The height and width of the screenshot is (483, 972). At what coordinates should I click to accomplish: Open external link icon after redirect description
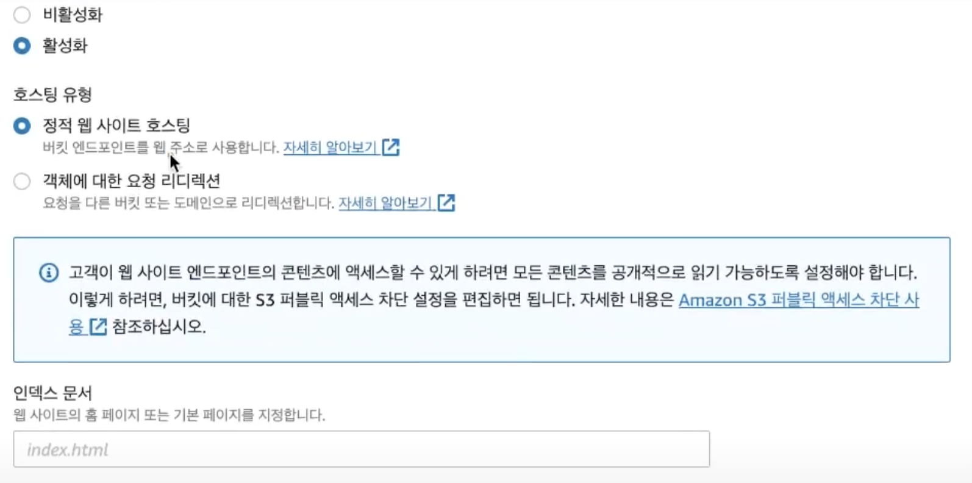coord(446,203)
